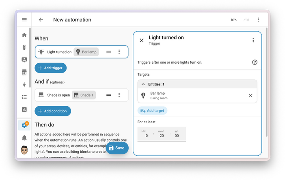
Task: Open the test tube sidebar item
Action: click(24, 47)
